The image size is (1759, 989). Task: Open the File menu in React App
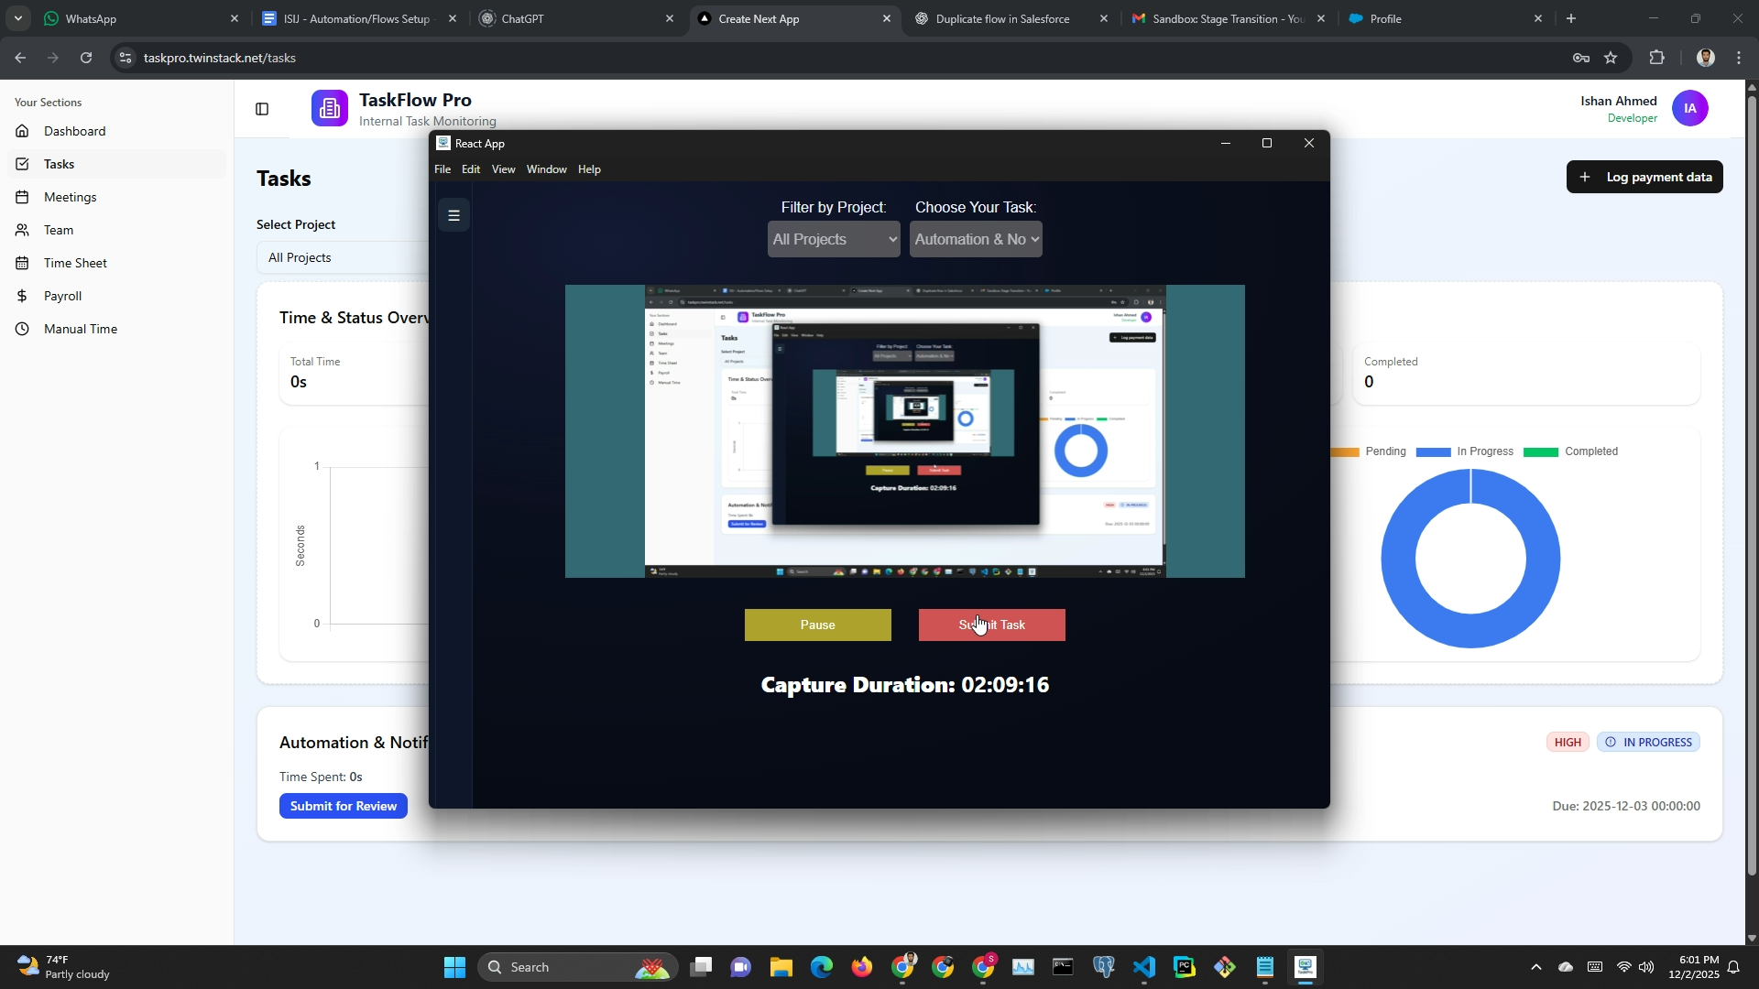coord(442,169)
